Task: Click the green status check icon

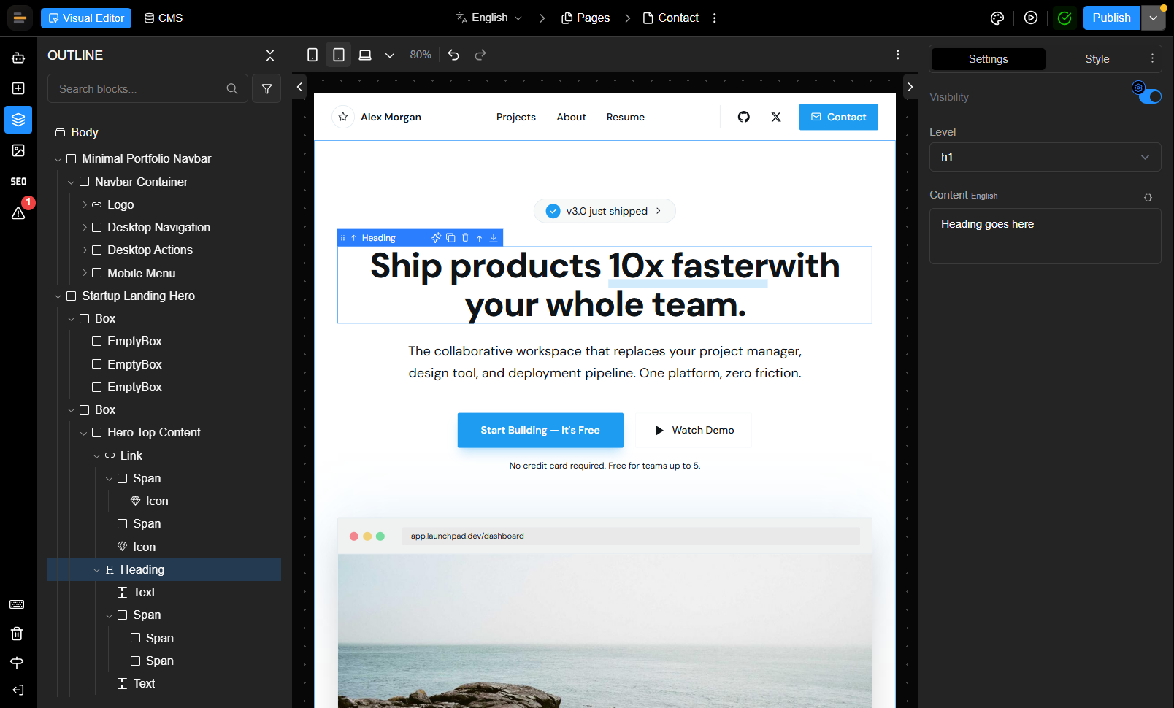Action: point(1064,18)
